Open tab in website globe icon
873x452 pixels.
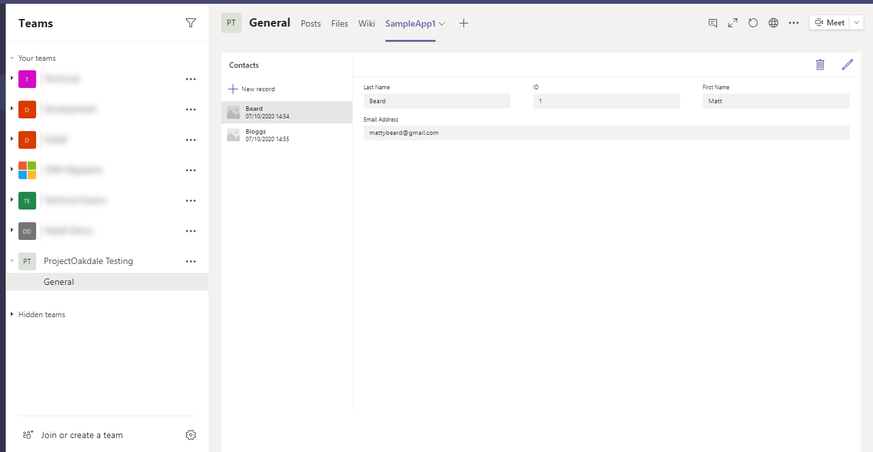[773, 23]
